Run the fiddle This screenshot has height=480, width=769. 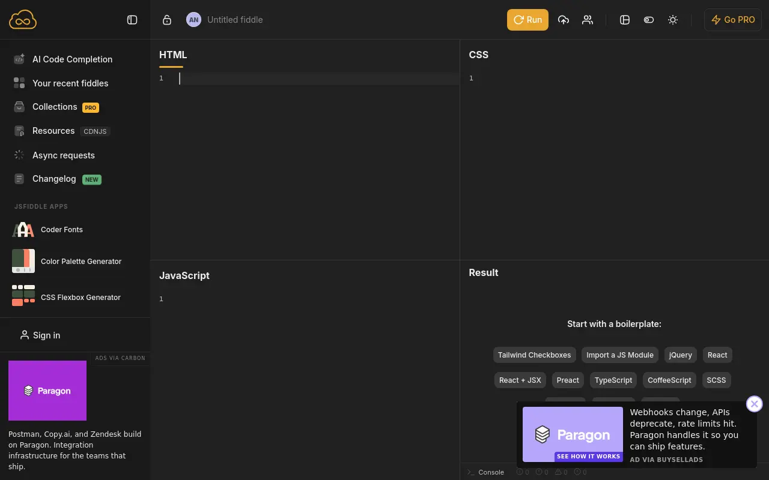(x=527, y=20)
